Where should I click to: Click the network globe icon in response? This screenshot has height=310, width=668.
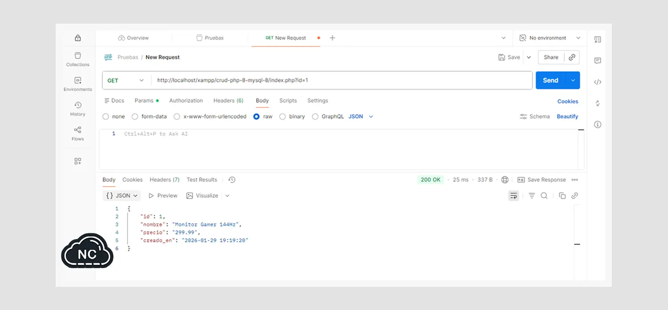[505, 180]
